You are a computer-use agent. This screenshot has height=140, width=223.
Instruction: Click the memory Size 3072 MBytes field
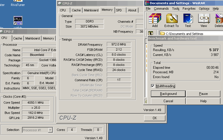point(89,26)
